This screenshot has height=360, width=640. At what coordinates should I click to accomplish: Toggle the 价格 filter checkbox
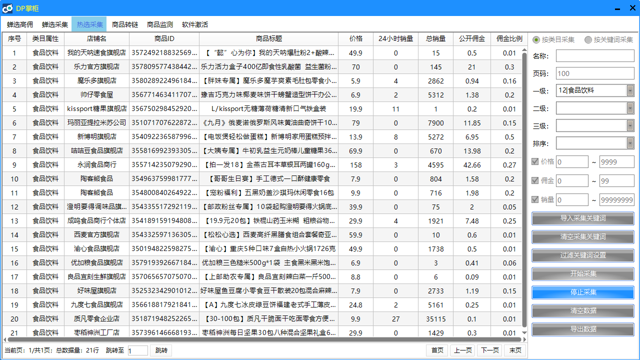coord(535,161)
